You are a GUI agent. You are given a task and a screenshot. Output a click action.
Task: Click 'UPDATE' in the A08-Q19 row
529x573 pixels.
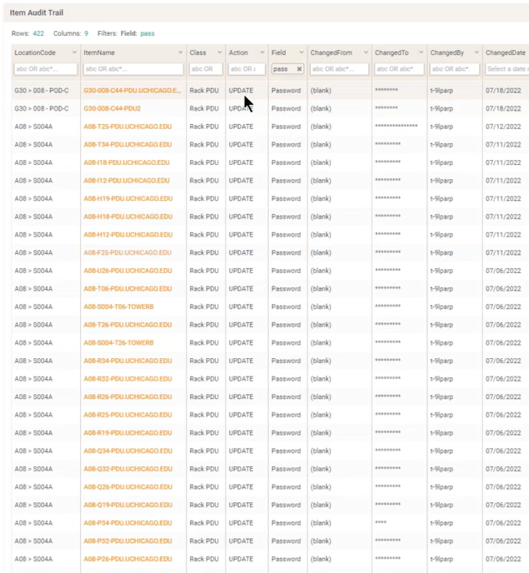tap(241, 505)
